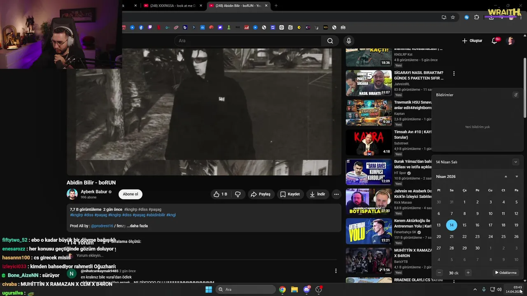
Task: Open options for the SİGARAYI NASIL BIRAKTIM video
Action: point(454,74)
